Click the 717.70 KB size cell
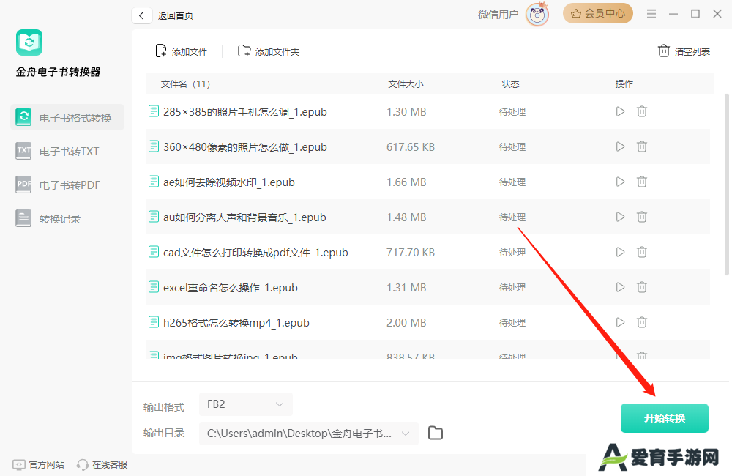Screen dimensions: 732x476 coord(411,252)
